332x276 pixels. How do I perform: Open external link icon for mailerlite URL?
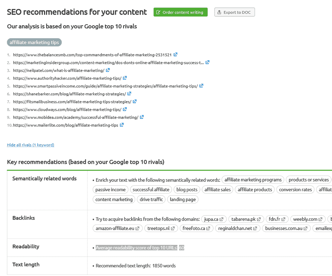pos(122,125)
